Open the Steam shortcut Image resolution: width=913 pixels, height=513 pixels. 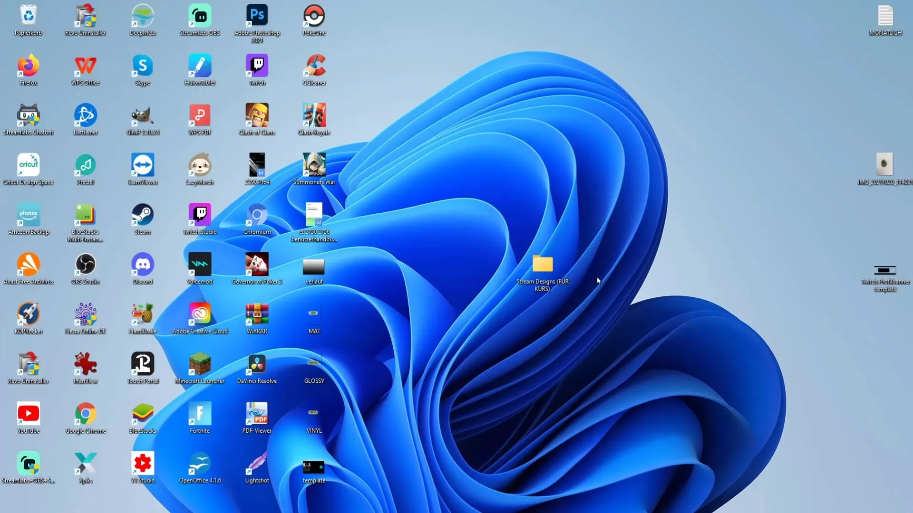click(x=143, y=215)
